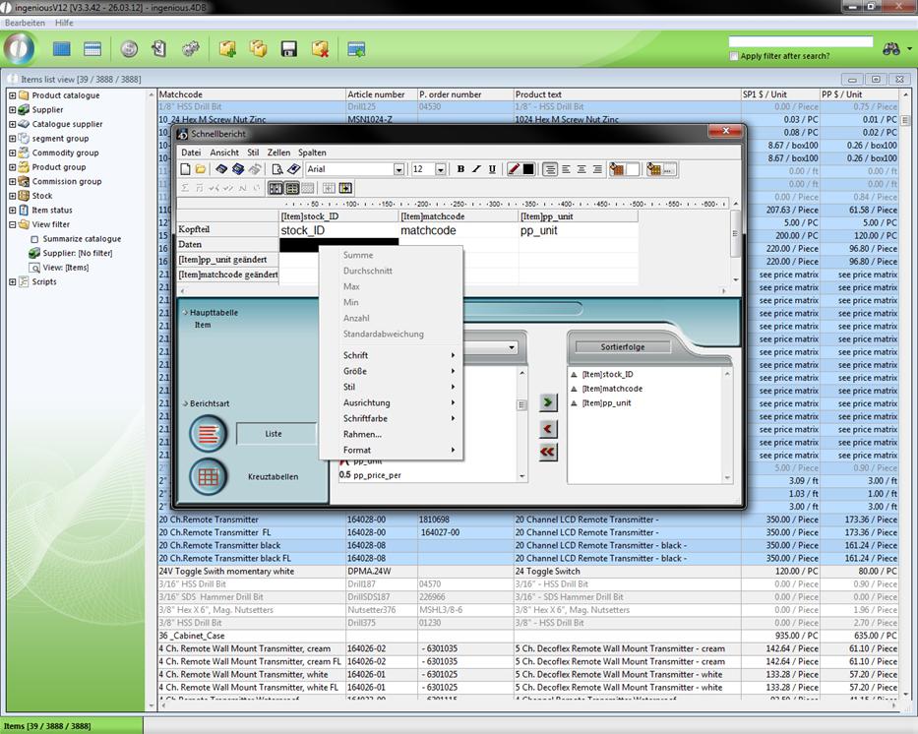The image size is (918, 734).
Task: Open the font size 12 dropdown
Action: click(440, 169)
